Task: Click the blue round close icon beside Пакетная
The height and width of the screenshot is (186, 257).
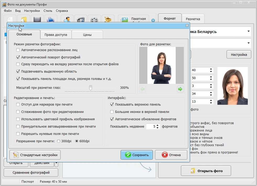Action: point(153,20)
